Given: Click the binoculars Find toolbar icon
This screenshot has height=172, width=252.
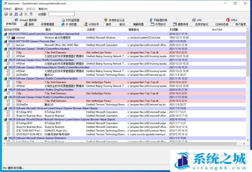Looking at the screenshot, I should 16,14.
